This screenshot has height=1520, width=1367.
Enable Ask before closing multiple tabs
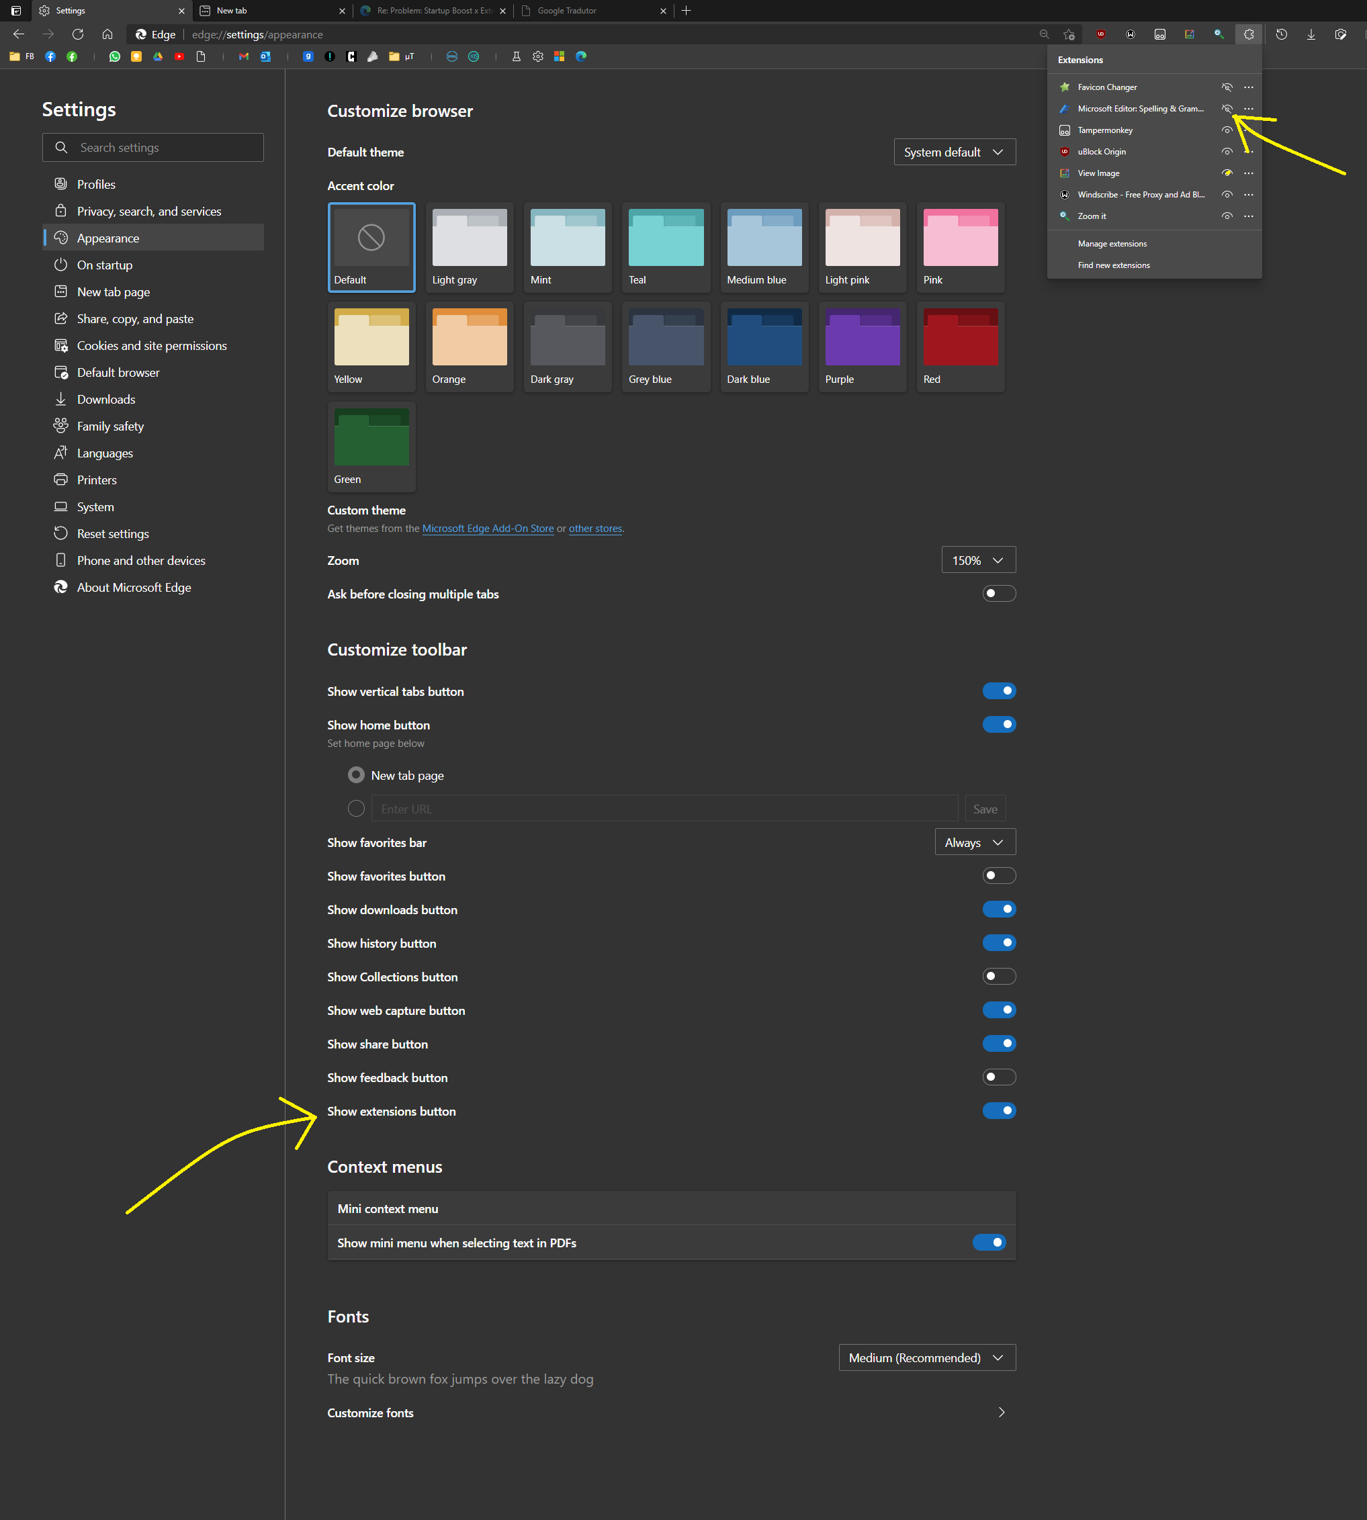[x=999, y=593]
